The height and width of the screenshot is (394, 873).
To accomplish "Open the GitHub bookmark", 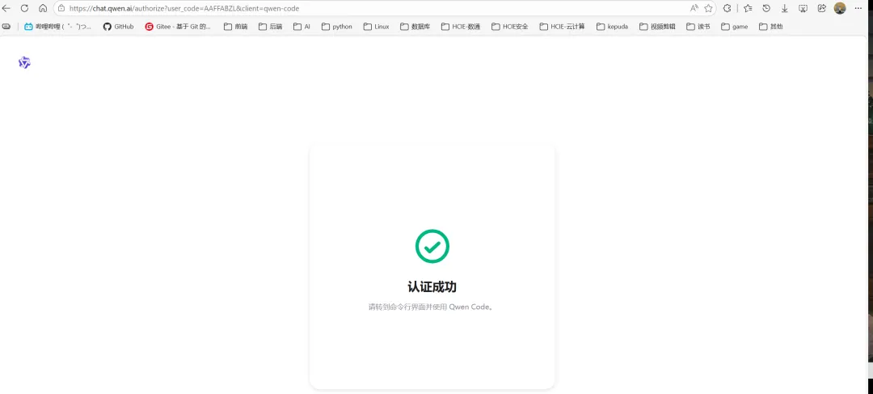I will (x=119, y=26).
